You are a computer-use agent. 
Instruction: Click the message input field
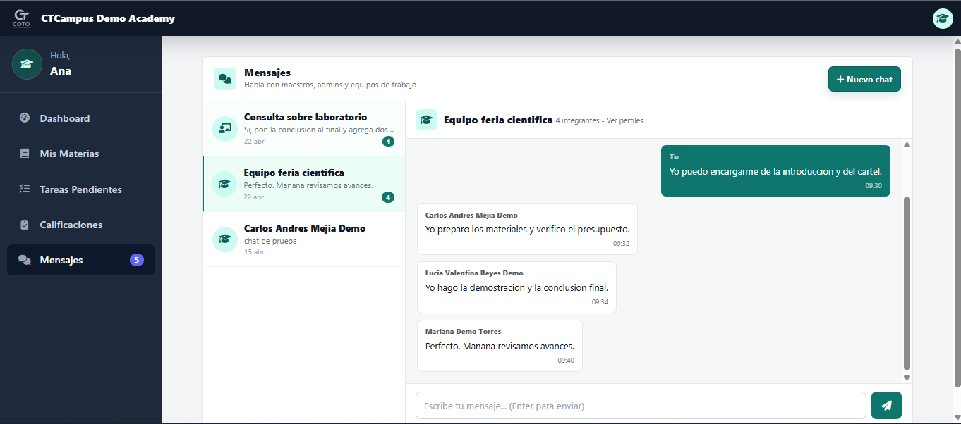click(x=641, y=406)
